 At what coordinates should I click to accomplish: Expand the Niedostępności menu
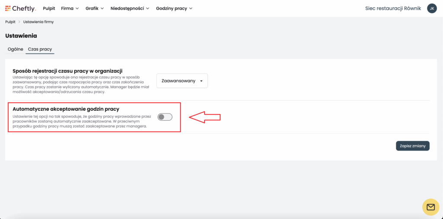130,9
